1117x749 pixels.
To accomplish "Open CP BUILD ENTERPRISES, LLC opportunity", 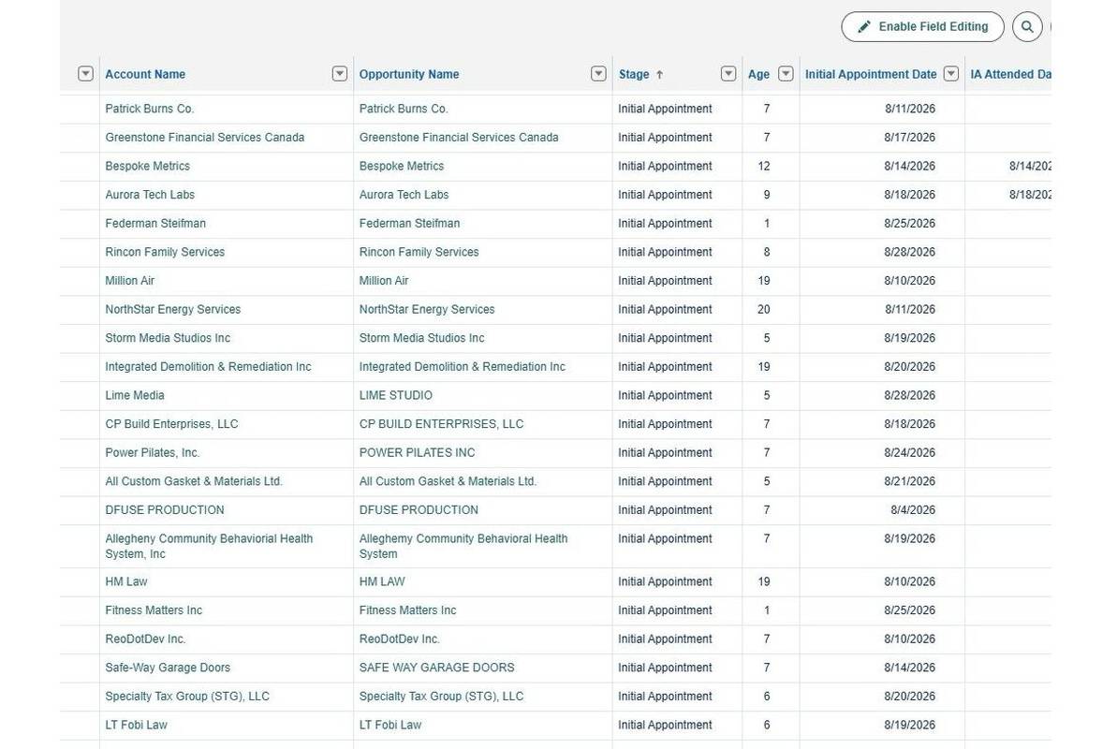I will [441, 424].
